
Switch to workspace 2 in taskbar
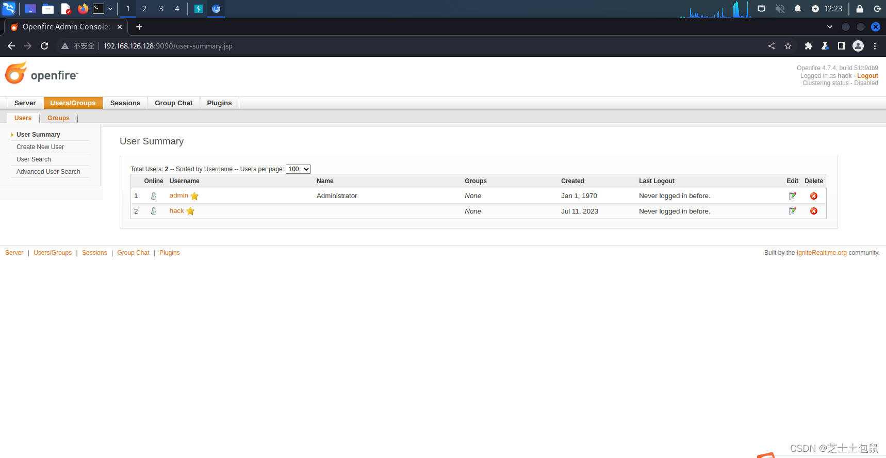pos(144,9)
